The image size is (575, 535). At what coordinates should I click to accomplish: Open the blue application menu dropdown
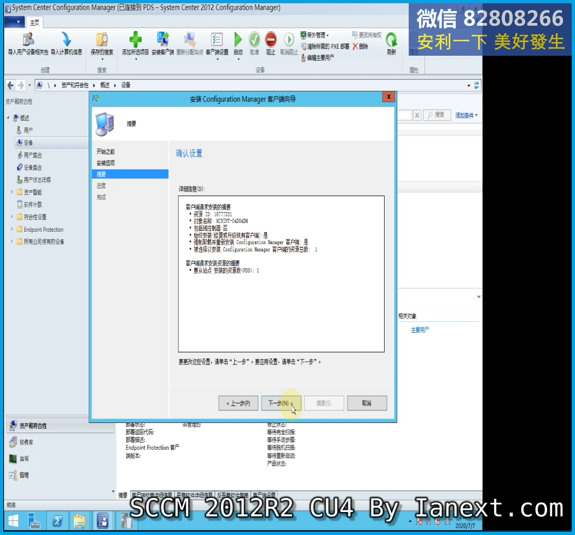[15, 22]
